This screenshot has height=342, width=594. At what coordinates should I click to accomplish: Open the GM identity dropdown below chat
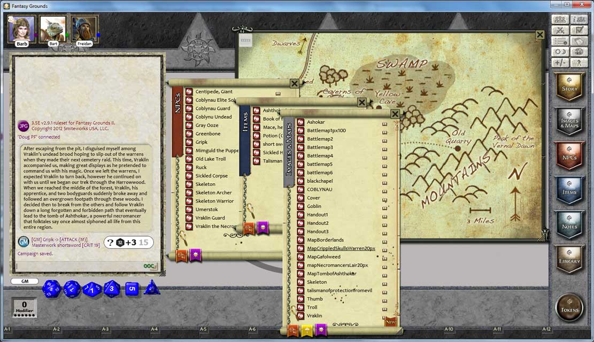[x=24, y=281]
